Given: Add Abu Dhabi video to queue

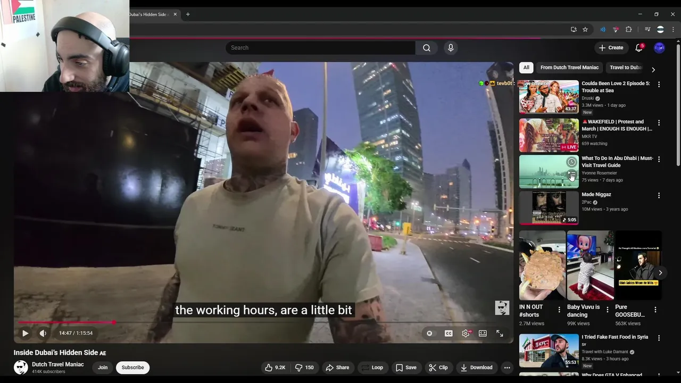Looking at the screenshot, I should (x=571, y=174).
